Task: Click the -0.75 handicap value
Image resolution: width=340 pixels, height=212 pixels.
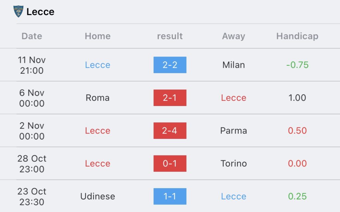Action: (297, 65)
